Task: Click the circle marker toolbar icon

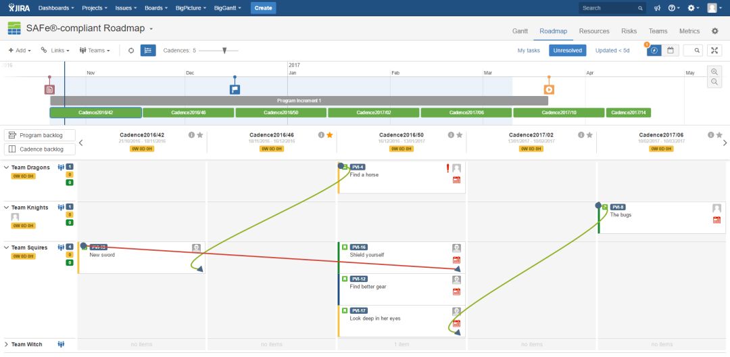Action: (x=131, y=50)
